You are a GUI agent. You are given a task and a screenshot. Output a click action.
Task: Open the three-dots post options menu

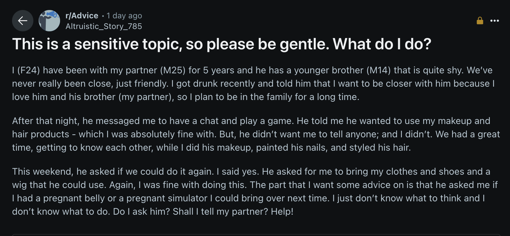coord(494,21)
